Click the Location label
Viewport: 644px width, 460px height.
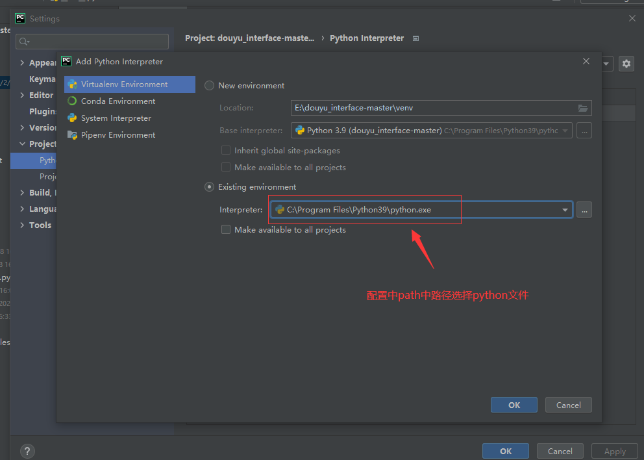point(236,108)
